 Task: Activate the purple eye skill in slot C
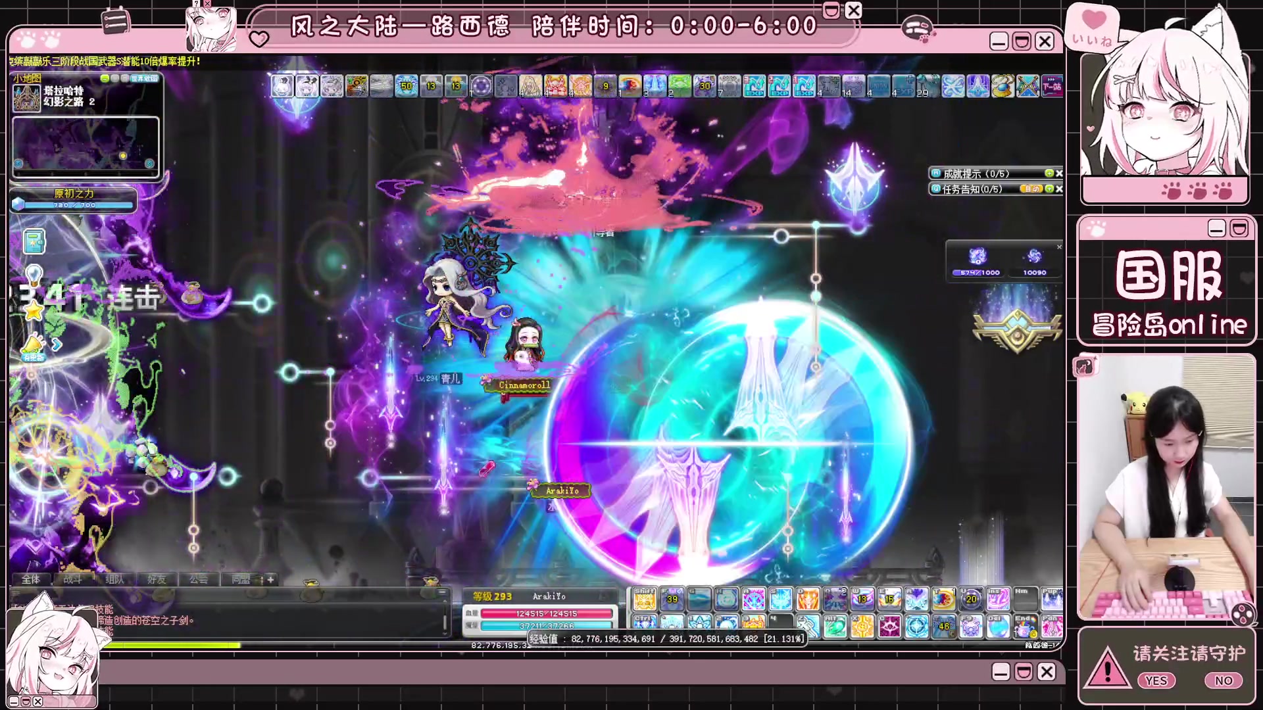pyautogui.click(x=890, y=627)
